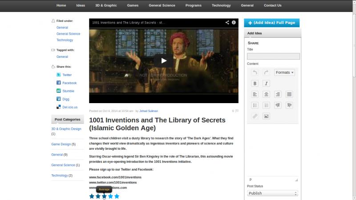Decrease indent in editor
Image resolution: width=356 pixels, height=200 pixels.
pyautogui.click(x=278, y=105)
